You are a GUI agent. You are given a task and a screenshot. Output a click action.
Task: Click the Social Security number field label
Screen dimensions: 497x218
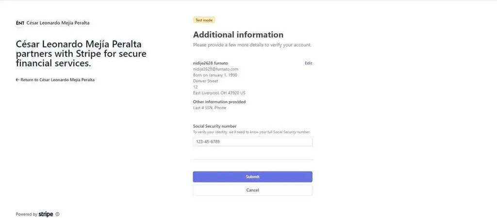215,126
